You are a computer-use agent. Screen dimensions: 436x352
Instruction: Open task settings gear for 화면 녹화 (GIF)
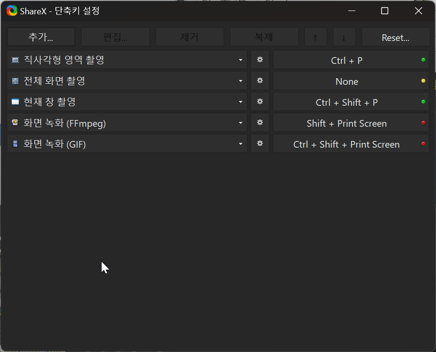tap(260, 143)
